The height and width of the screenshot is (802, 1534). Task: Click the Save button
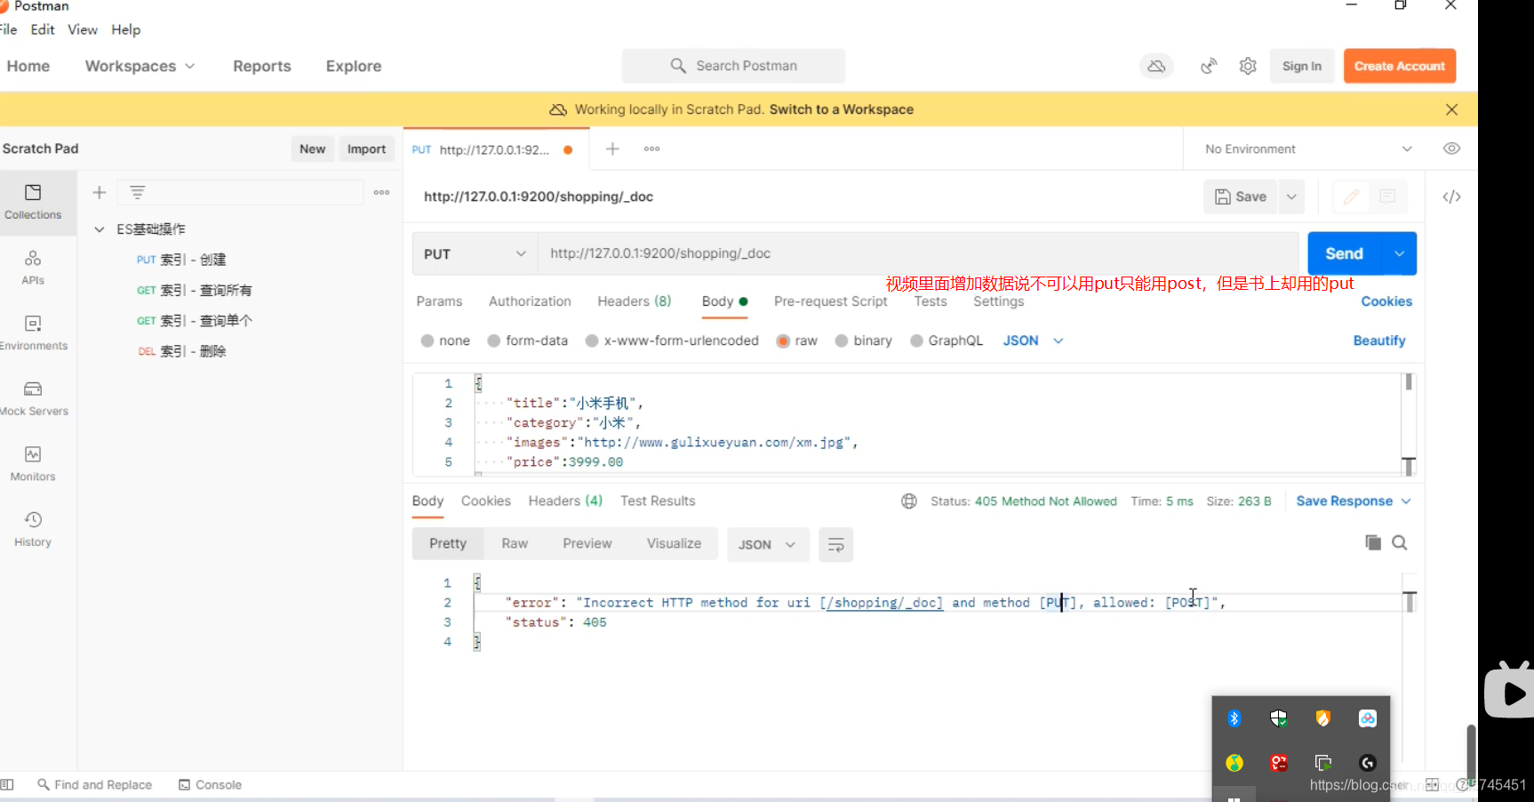tap(1241, 196)
